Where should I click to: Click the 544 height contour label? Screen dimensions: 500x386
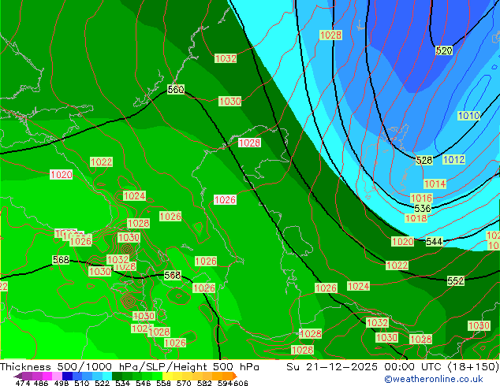[435, 241]
